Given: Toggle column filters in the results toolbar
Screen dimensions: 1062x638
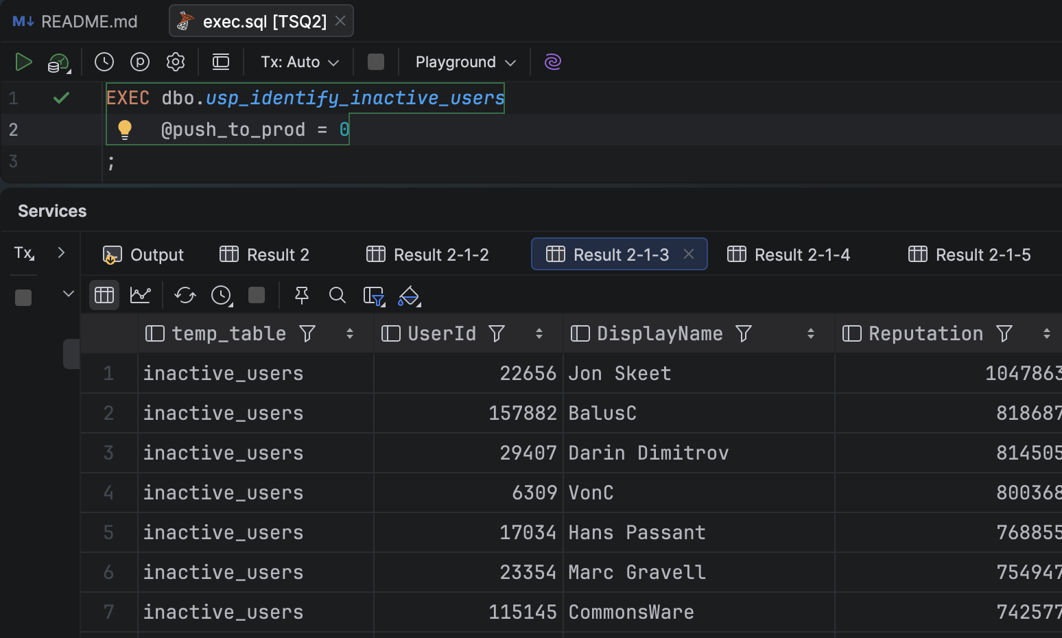Looking at the screenshot, I should 373,295.
